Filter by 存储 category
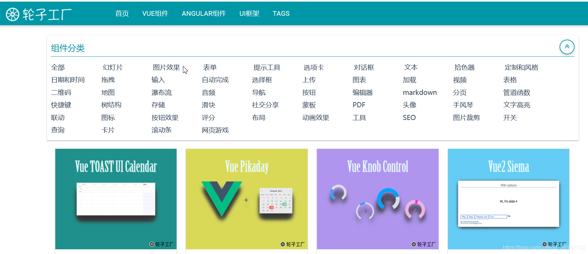This screenshot has height=254, width=588. click(158, 105)
